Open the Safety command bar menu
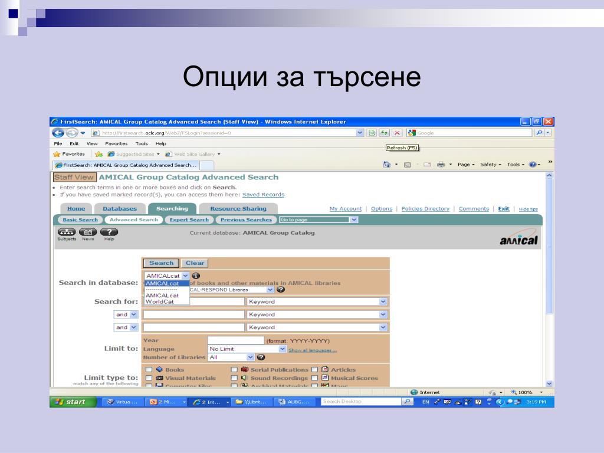The image size is (604, 453). coord(490,165)
